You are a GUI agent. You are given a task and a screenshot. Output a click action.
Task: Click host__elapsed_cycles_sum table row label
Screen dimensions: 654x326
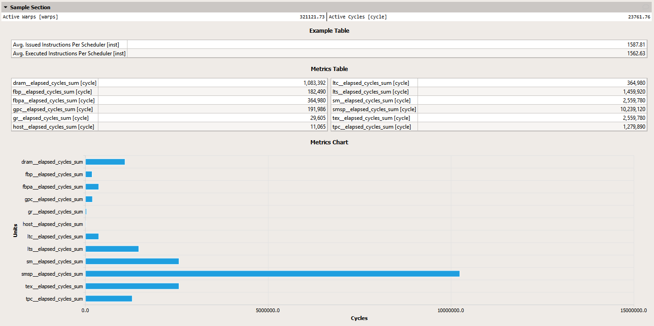[x=54, y=127]
